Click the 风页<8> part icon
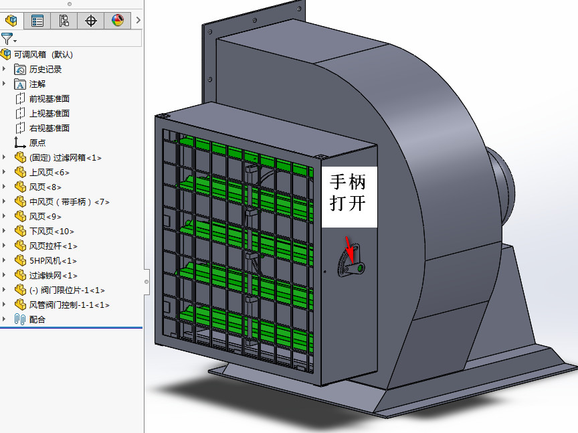 20,187
